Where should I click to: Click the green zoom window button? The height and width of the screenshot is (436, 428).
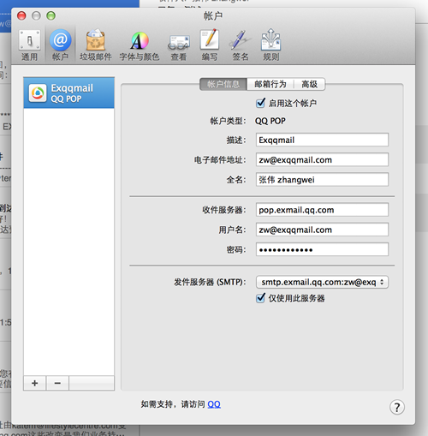(x=51, y=15)
